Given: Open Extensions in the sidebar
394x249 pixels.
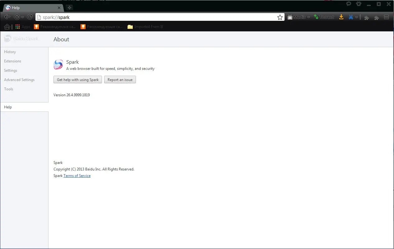Looking at the screenshot, I should 12,61.
